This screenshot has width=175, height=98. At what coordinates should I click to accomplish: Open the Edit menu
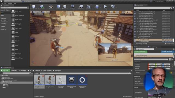pyautogui.click(x=5, y=3)
